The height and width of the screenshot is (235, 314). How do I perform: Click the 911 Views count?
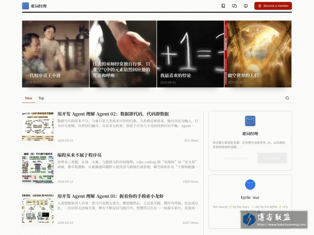coord(191,140)
